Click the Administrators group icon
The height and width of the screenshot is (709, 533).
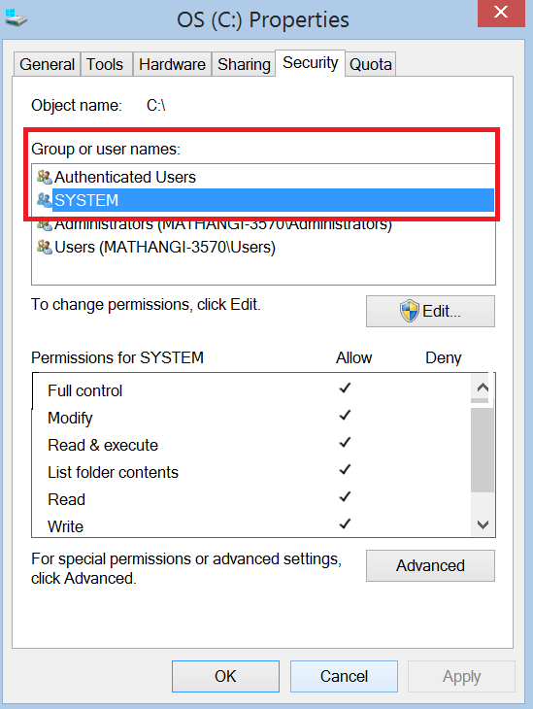(x=45, y=224)
